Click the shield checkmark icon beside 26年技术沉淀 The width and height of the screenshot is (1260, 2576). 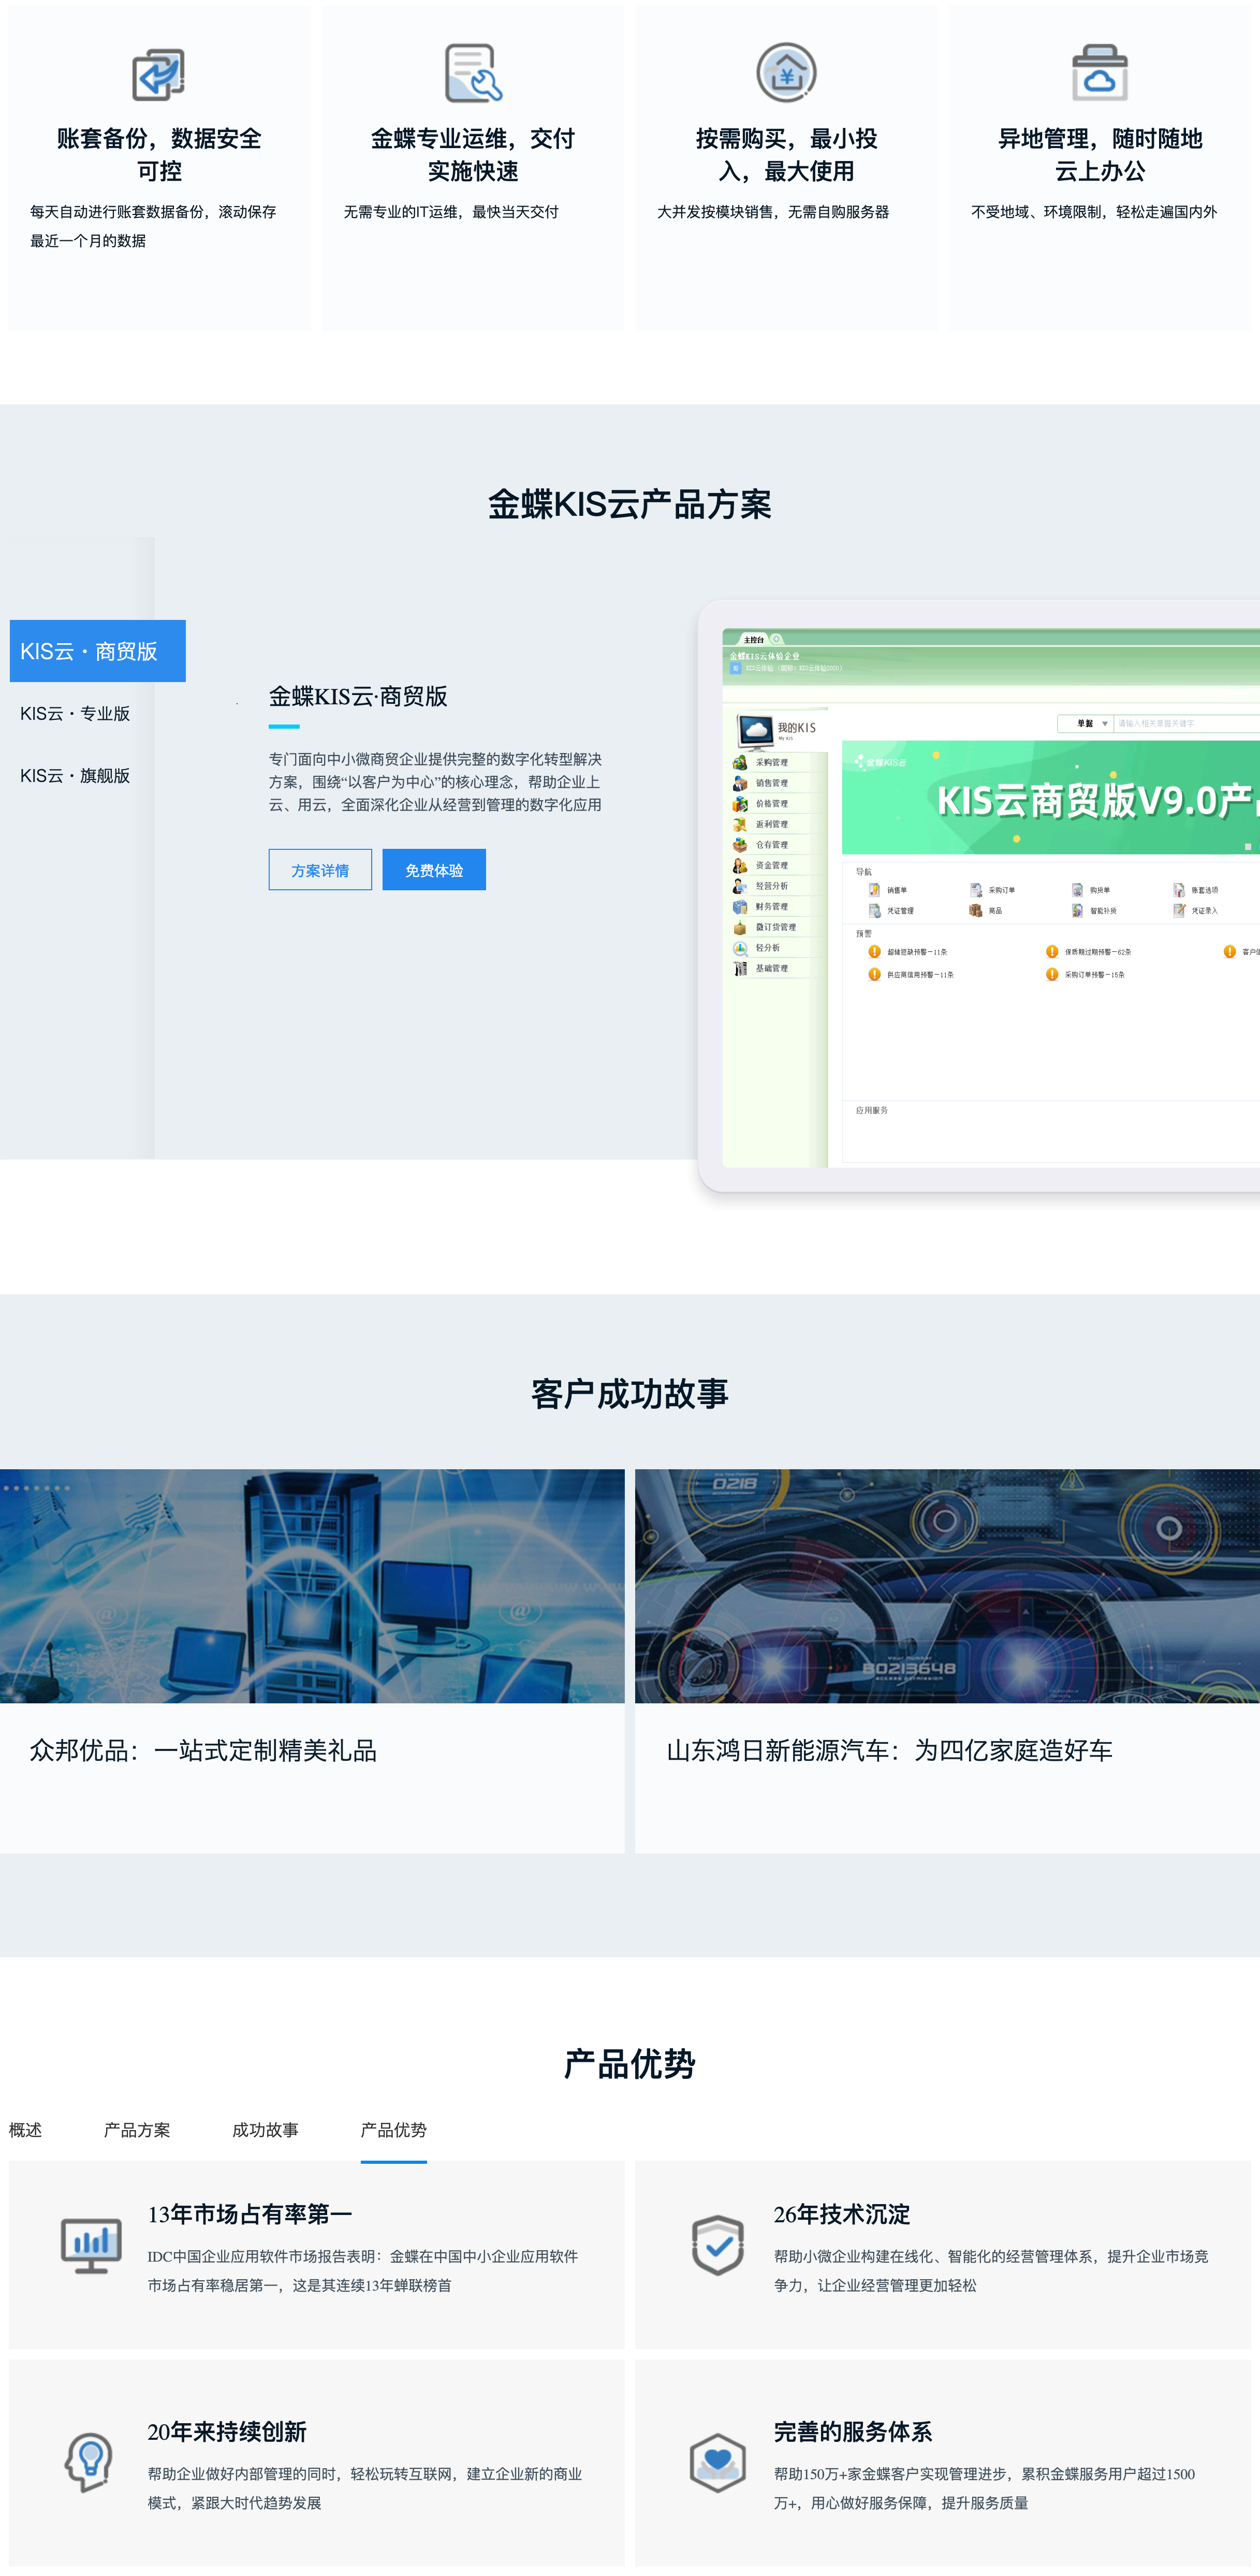click(x=717, y=2245)
